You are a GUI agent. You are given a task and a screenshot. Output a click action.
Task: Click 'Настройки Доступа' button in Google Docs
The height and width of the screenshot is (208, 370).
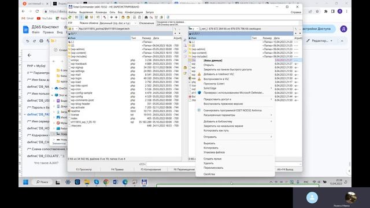click(317, 29)
